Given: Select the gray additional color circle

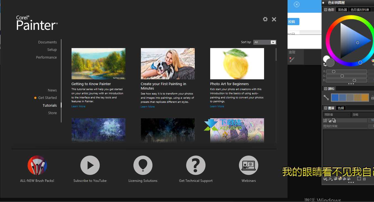Looking at the screenshot, I should click(330, 62).
